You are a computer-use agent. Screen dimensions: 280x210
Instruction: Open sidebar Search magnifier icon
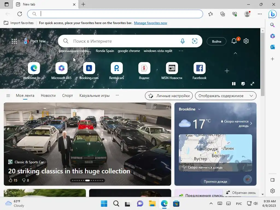coord(273,25)
